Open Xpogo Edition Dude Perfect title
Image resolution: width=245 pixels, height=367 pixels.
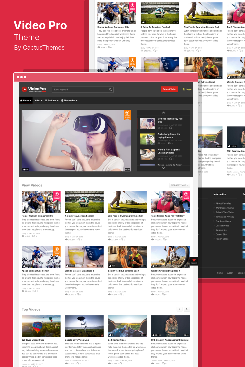point(35,271)
